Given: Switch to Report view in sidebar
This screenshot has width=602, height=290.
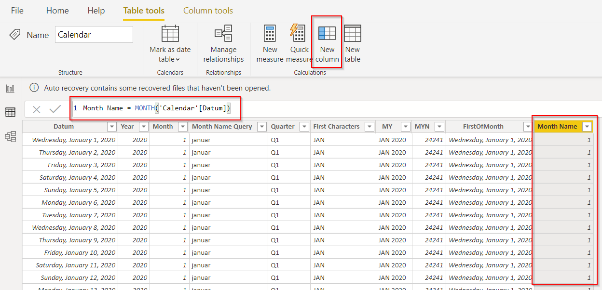Looking at the screenshot, I should click(x=10, y=88).
